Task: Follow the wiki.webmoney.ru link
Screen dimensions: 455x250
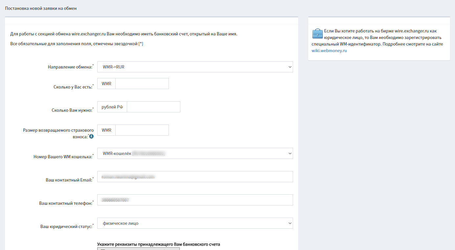Action: click(329, 51)
